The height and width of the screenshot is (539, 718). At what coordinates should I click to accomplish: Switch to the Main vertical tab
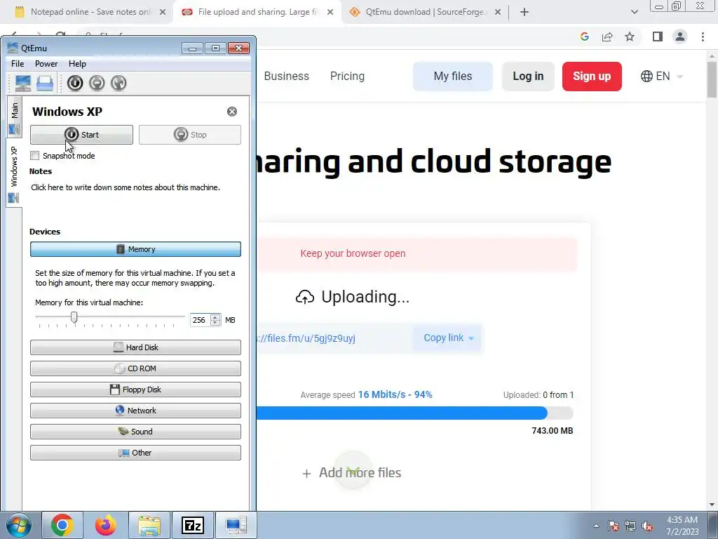(x=15, y=117)
